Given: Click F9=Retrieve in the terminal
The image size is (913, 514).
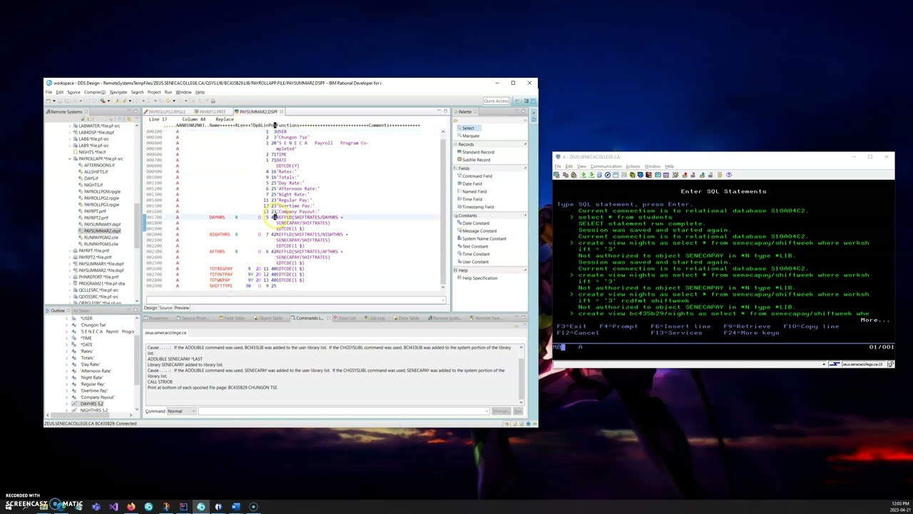Looking at the screenshot, I should coord(748,326).
